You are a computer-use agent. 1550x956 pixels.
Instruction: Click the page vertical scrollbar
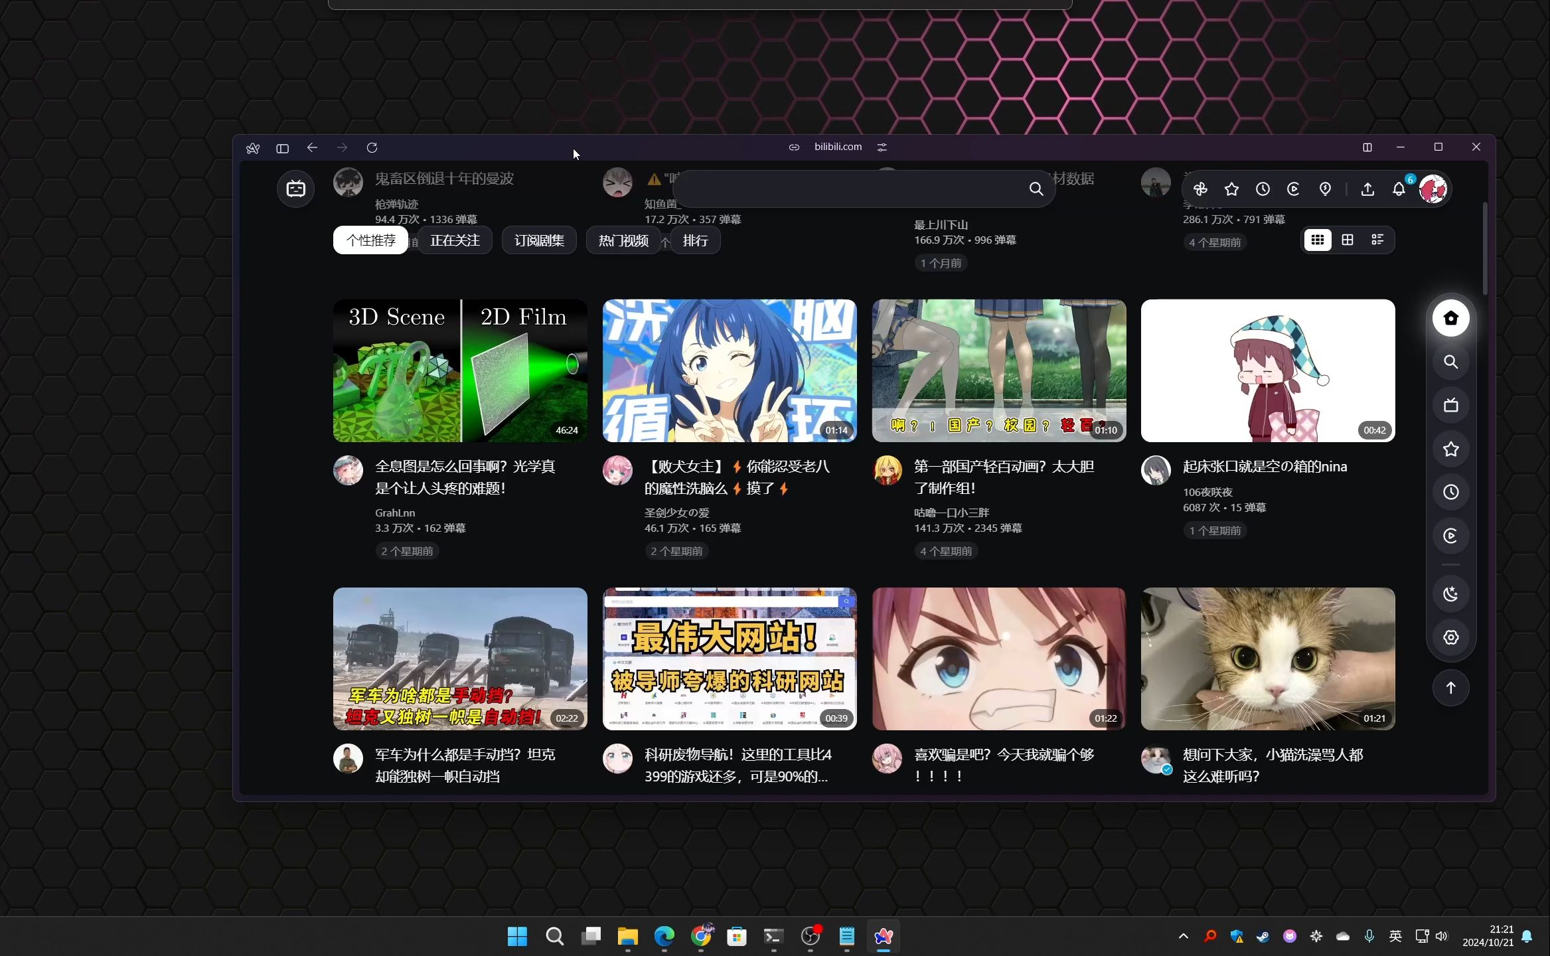(1485, 249)
